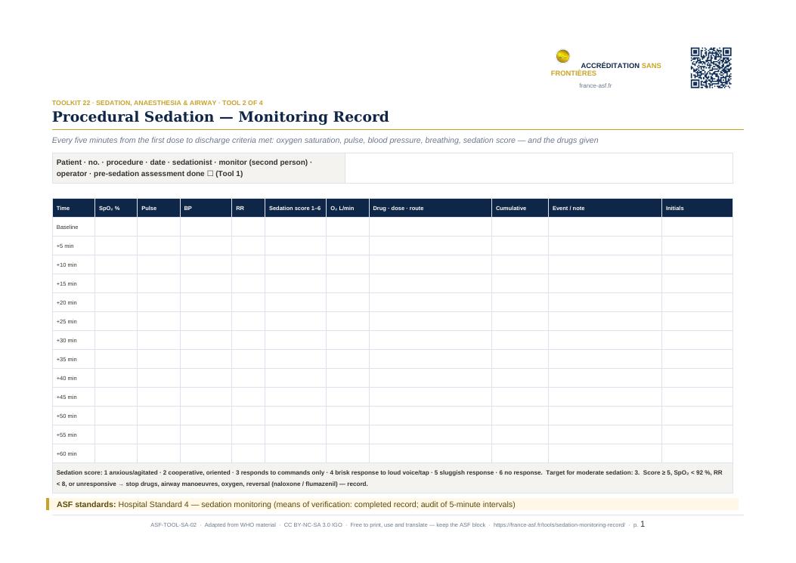Click the +30 min Event / note cell

tap(605, 340)
